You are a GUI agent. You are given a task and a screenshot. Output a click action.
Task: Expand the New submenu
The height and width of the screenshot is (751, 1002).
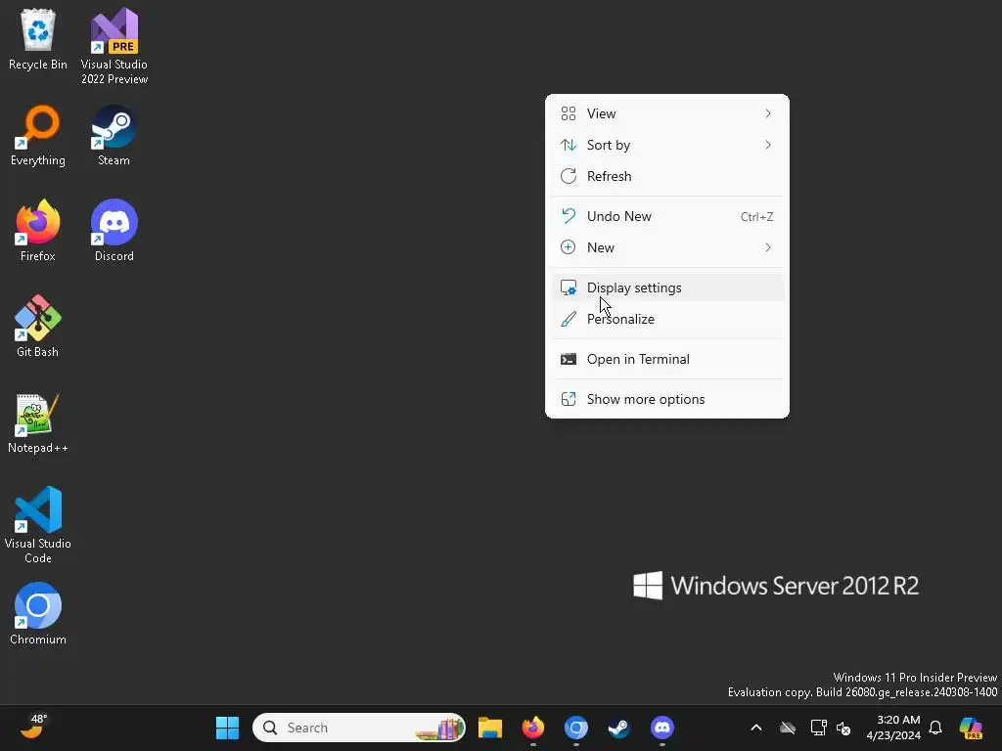pyautogui.click(x=667, y=247)
